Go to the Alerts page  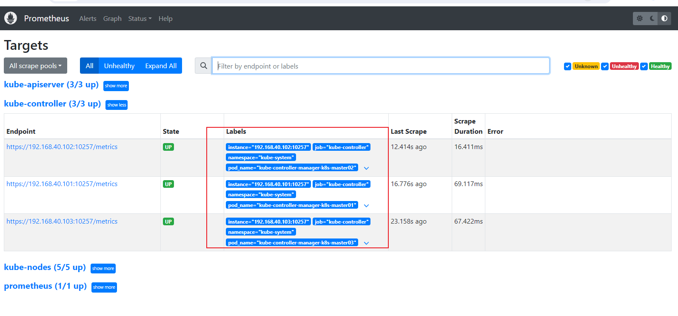[88, 19]
